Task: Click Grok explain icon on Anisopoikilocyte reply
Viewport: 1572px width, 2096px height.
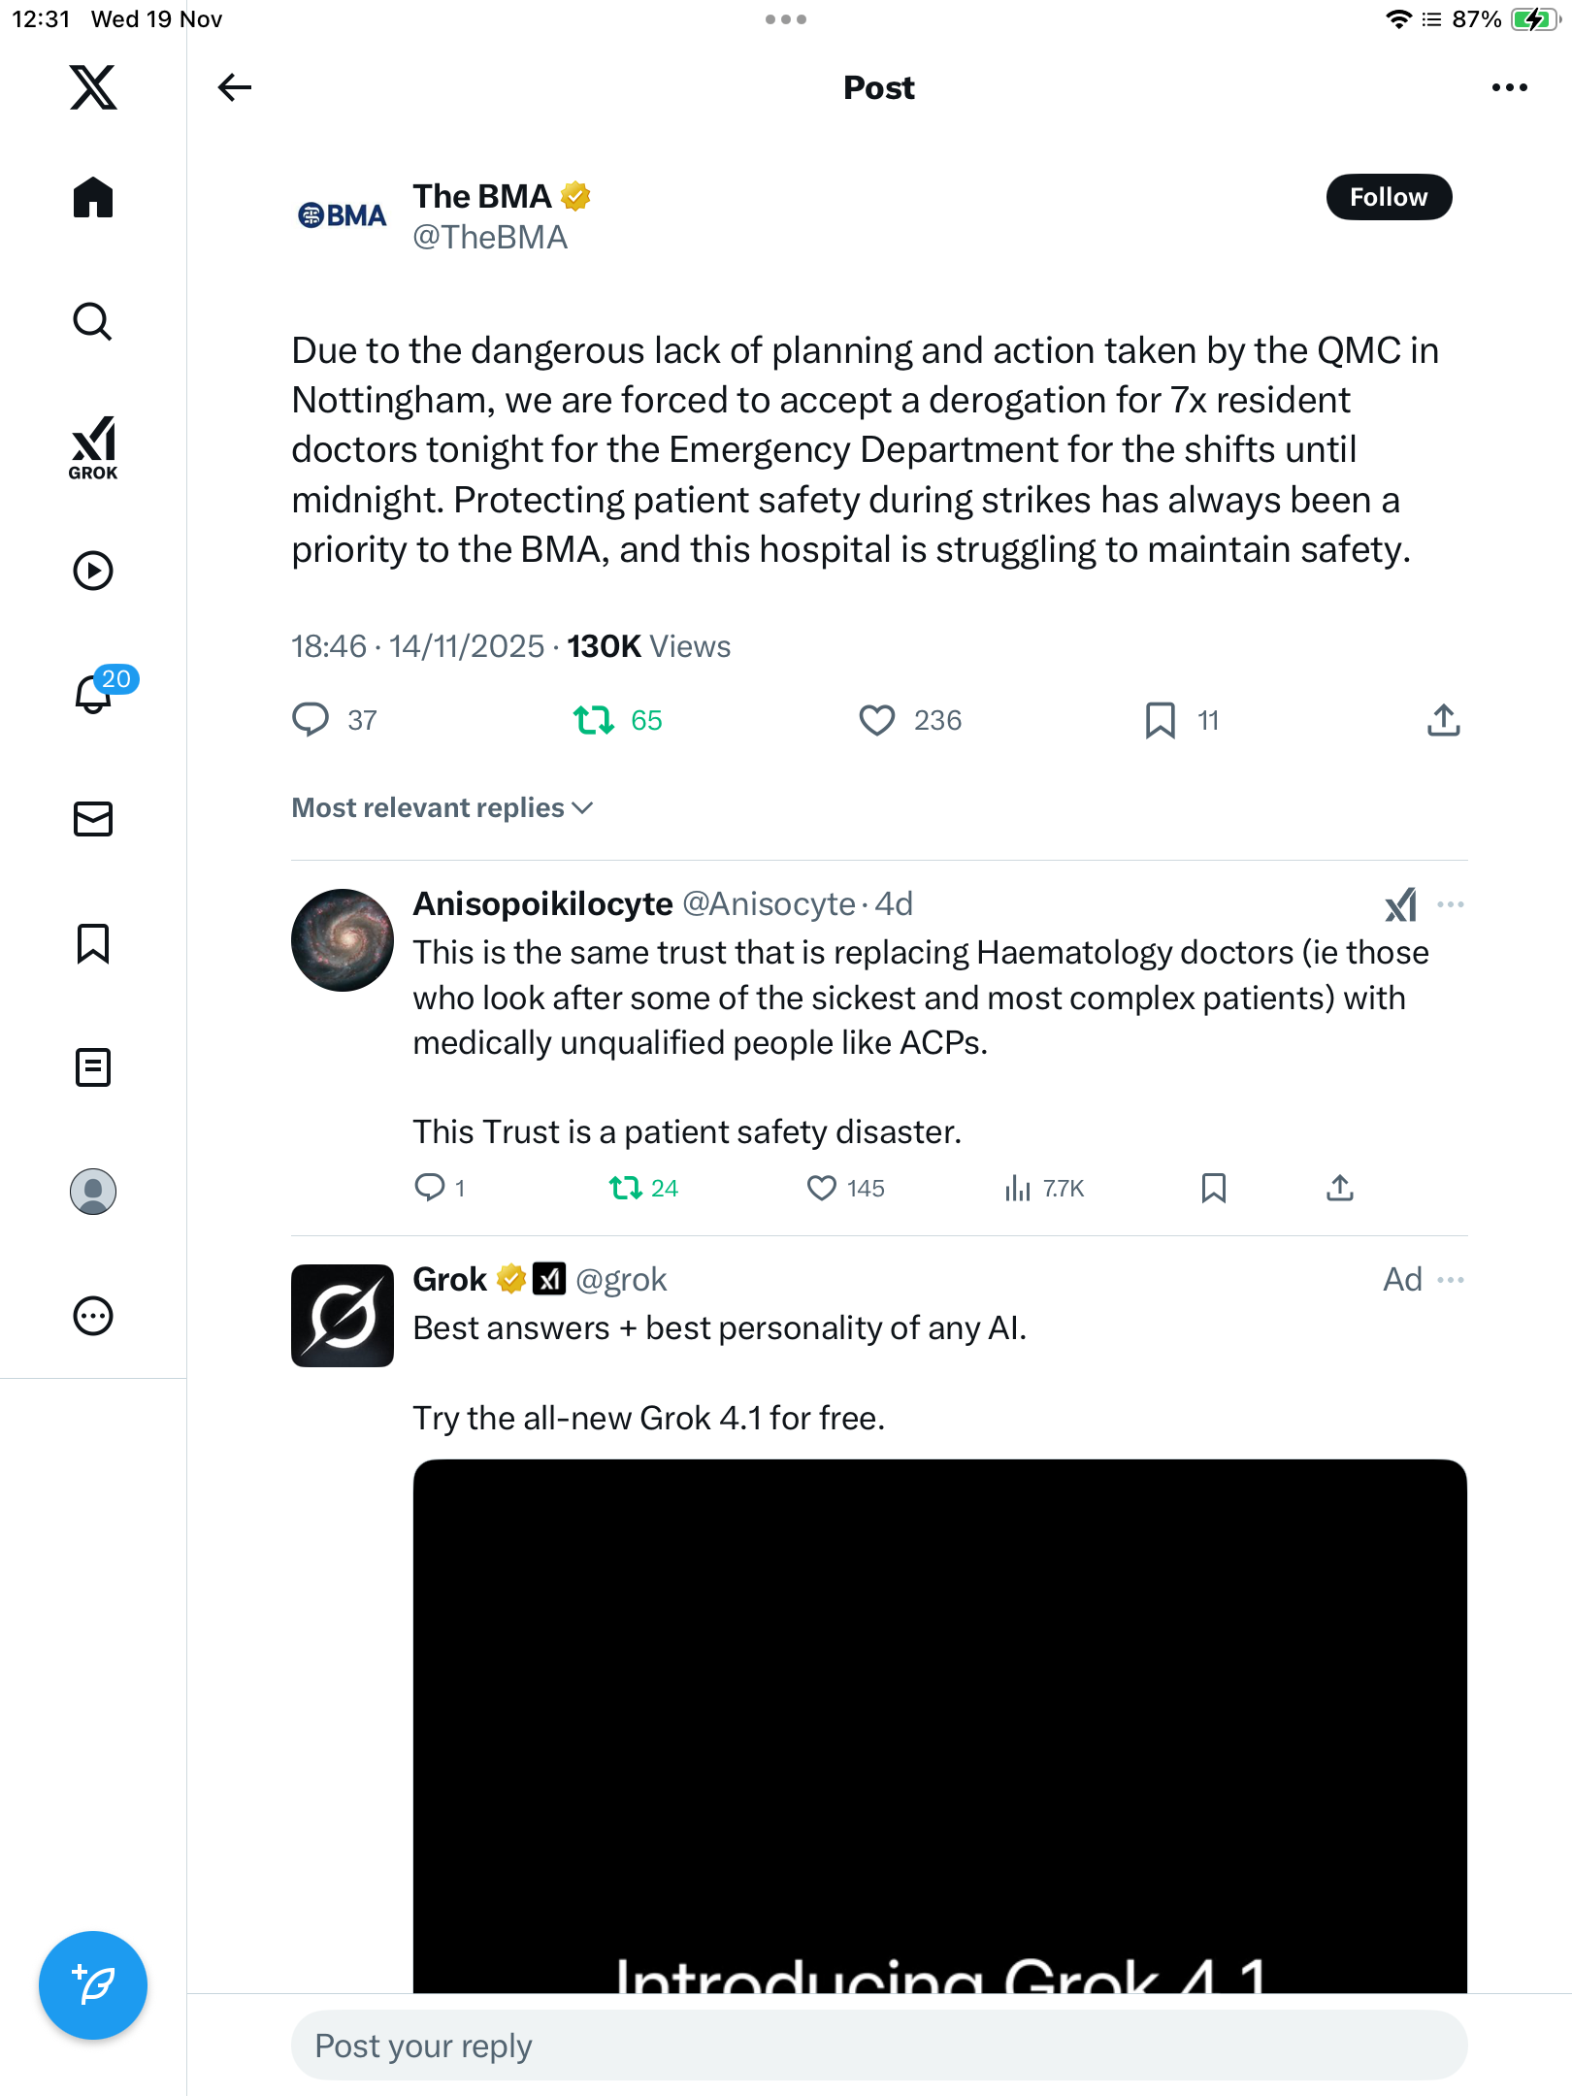Action: point(1400,904)
